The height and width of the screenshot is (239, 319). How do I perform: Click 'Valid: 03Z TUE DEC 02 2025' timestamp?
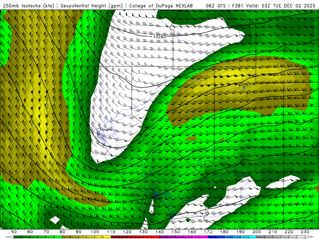pyautogui.click(x=281, y=6)
